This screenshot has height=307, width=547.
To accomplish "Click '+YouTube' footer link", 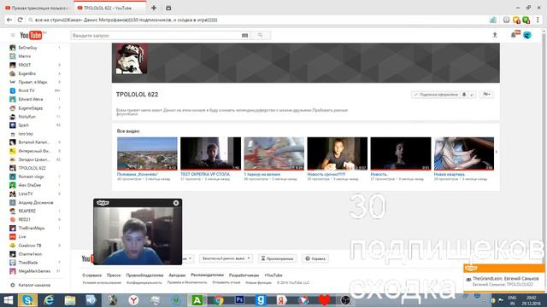I will (x=273, y=275).
